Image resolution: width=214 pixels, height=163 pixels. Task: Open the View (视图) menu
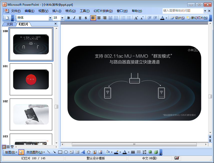coord(43,11)
